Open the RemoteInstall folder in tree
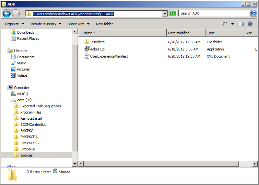259x185 pixels. coord(31,118)
